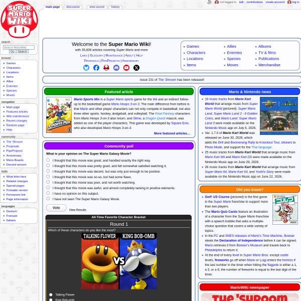This screenshot has height=301, width=301.
Task: Click the Search button under search box
Action: click(23, 52)
